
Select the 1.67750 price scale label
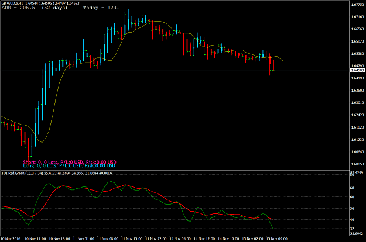click(357, 5)
